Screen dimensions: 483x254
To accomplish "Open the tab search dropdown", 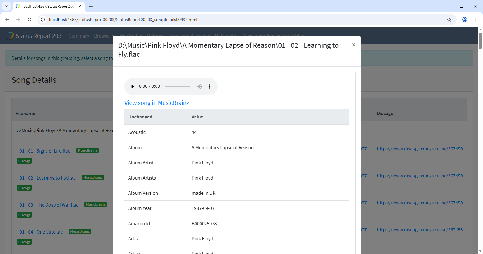I will point(6,6).
